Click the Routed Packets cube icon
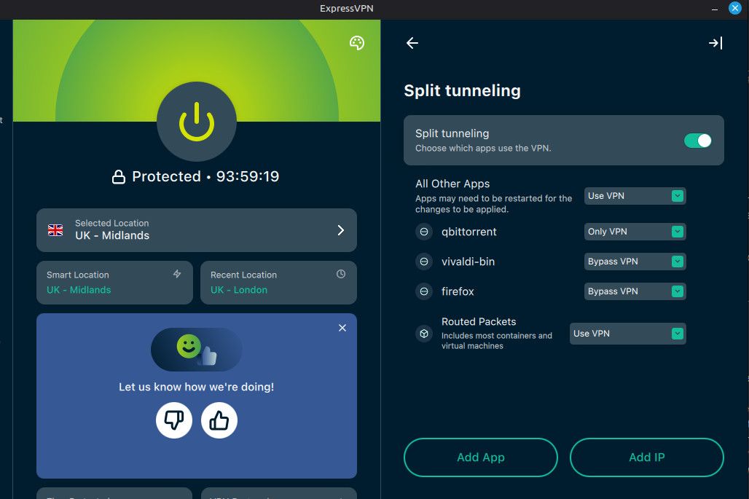This screenshot has height=499, width=749. 424,334
